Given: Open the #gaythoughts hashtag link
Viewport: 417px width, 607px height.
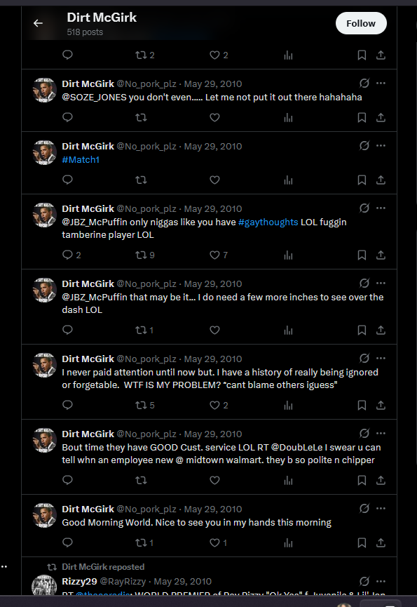Looking at the screenshot, I should [268, 222].
